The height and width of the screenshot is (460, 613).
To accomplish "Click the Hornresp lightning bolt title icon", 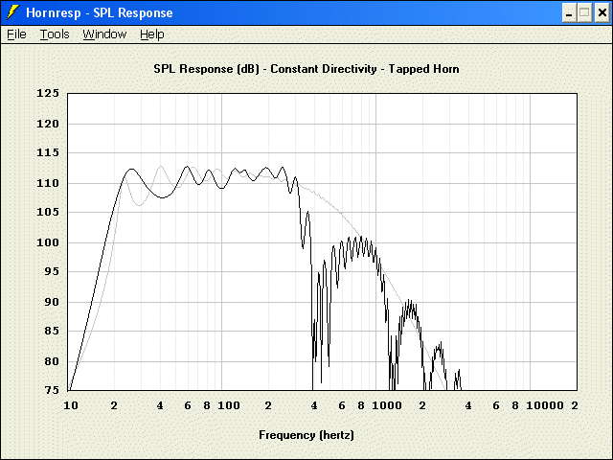I will [x=12, y=12].
